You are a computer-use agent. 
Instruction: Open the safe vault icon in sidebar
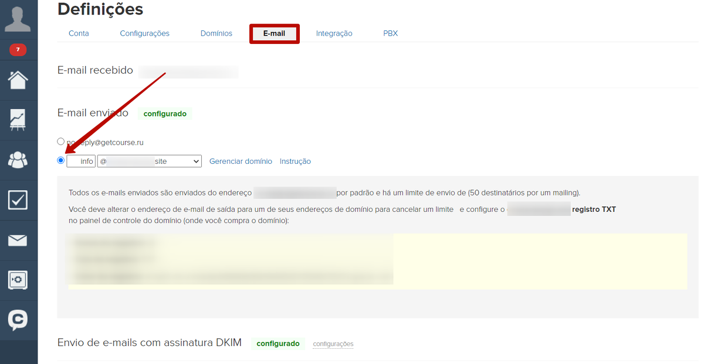coord(18,280)
